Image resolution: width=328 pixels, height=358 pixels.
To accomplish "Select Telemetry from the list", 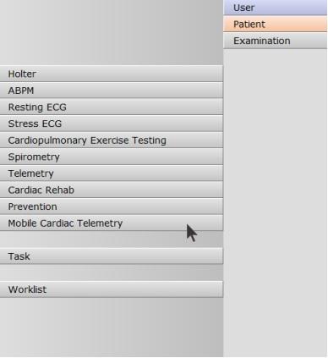I will tap(112, 173).
